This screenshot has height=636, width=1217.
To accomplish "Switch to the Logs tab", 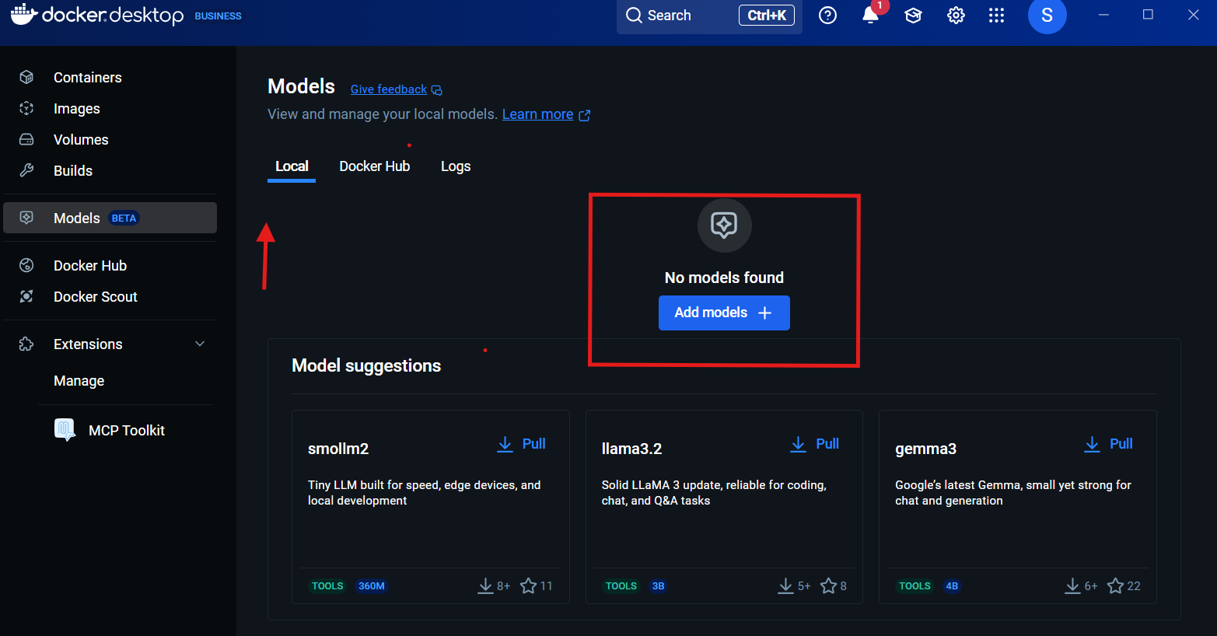I will pyautogui.click(x=456, y=166).
